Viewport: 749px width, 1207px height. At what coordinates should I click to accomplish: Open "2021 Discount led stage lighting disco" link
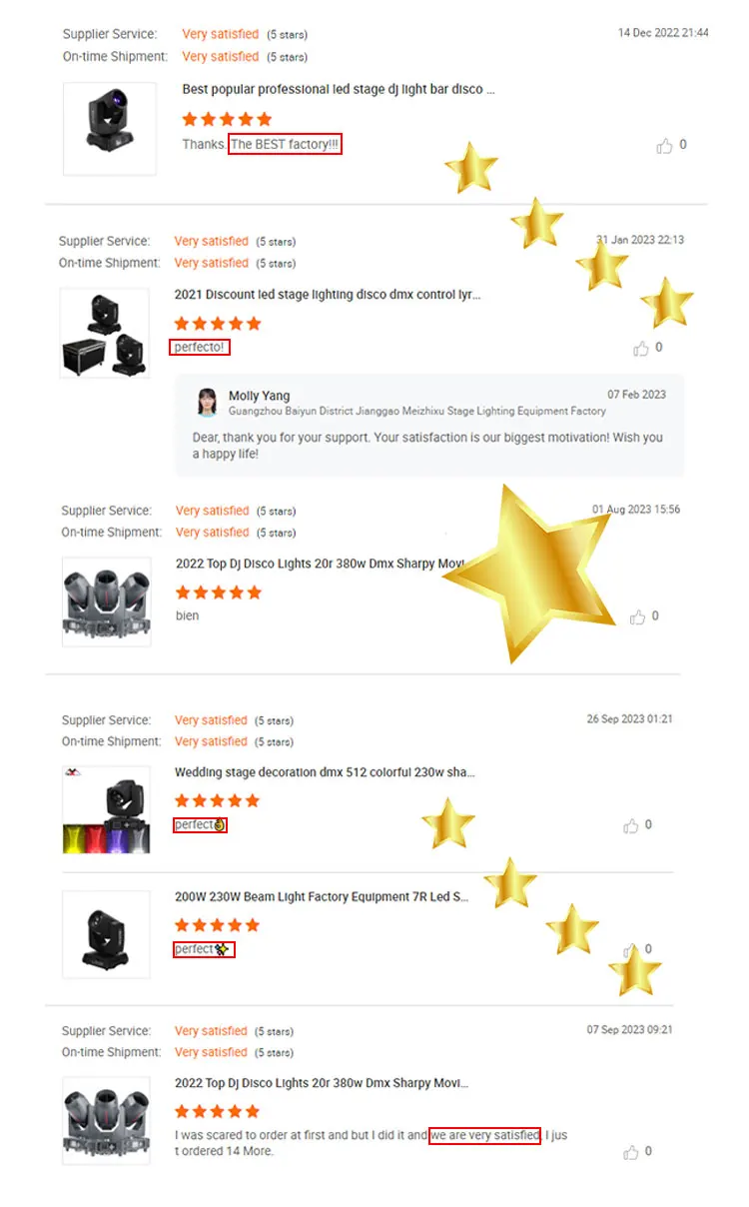(328, 296)
